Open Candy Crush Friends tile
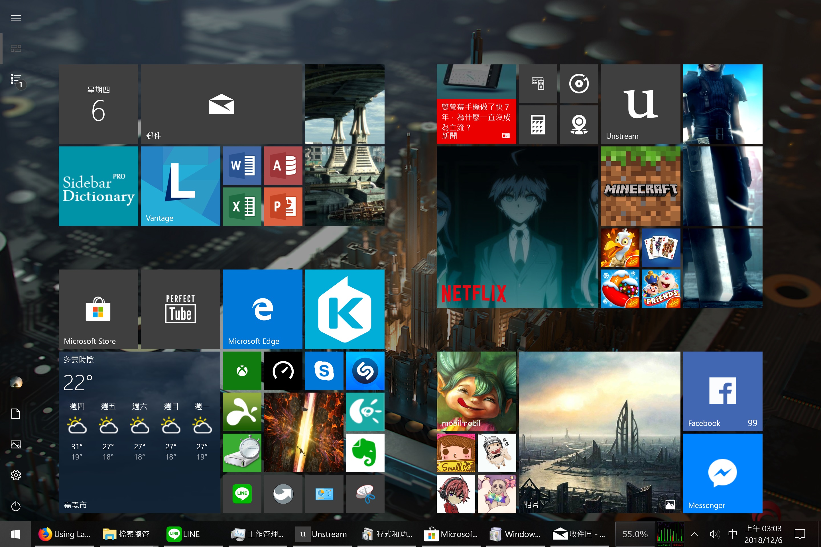The image size is (821, 547). tap(661, 289)
